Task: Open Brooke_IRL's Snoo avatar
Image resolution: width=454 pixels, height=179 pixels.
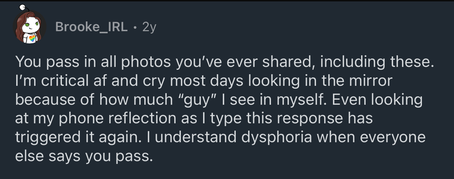Action: [30, 27]
